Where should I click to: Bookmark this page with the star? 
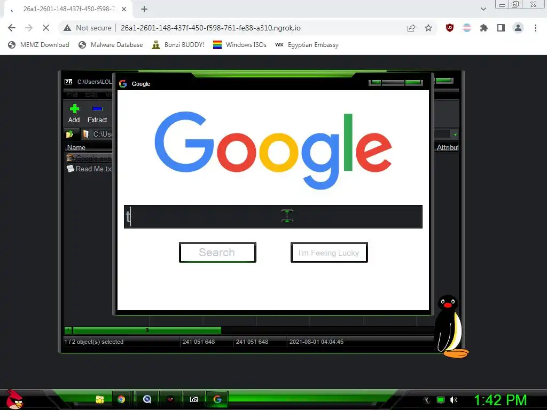coord(428,28)
